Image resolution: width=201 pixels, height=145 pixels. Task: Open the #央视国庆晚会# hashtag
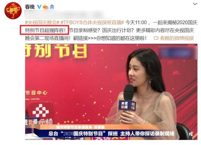coord(42,23)
